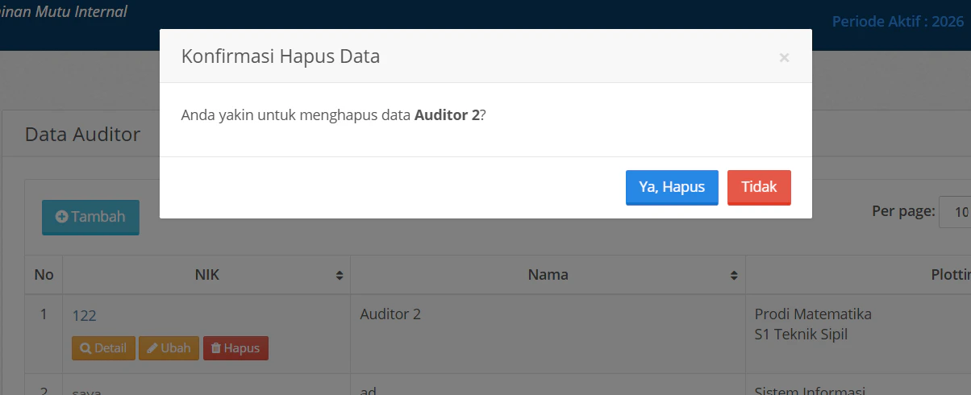The height and width of the screenshot is (395, 971).
Task: Click the Konfirmasi Hapus Data title
Action: [281, 56]
